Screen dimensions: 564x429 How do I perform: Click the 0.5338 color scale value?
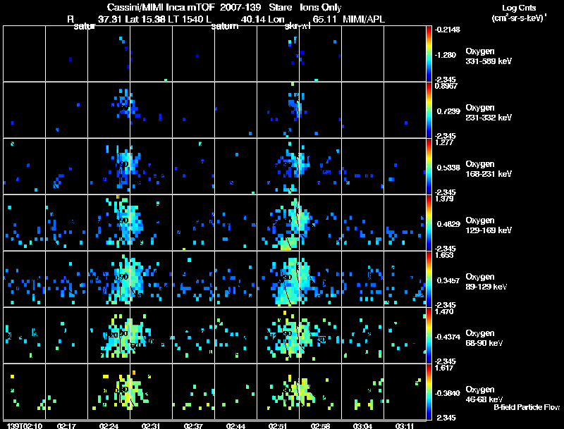click(x=448, y=168)
